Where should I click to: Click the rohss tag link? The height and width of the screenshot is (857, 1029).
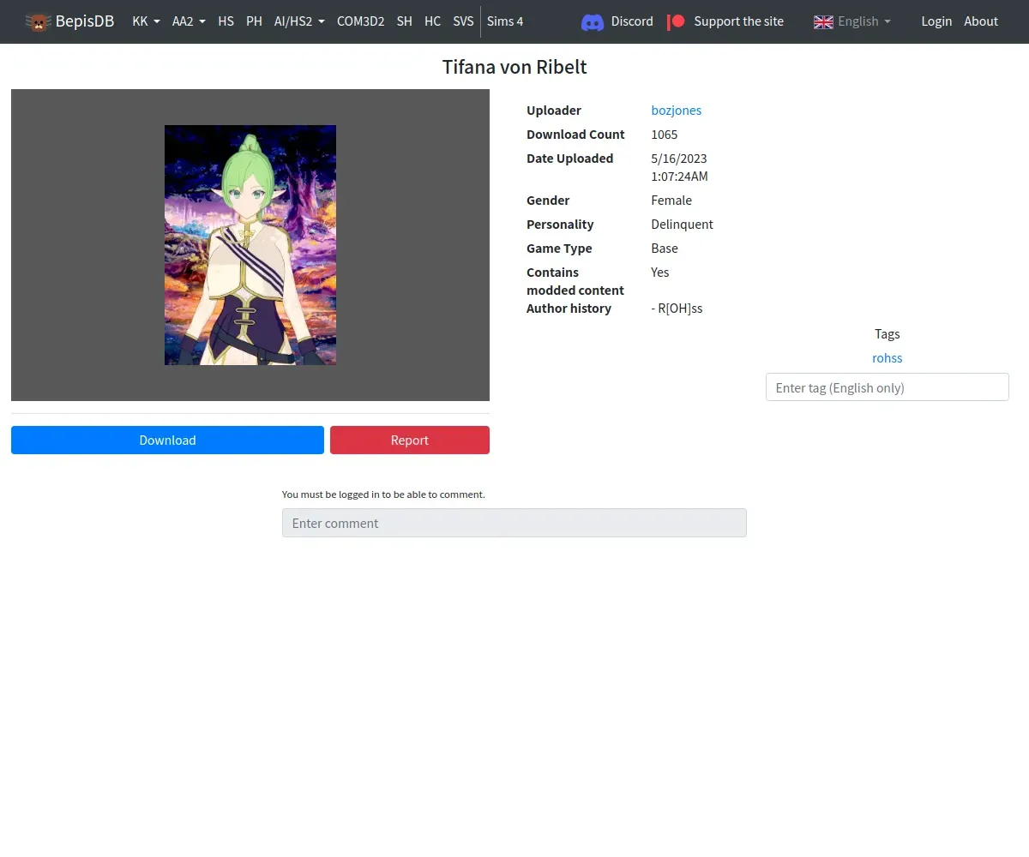(888, 358)
